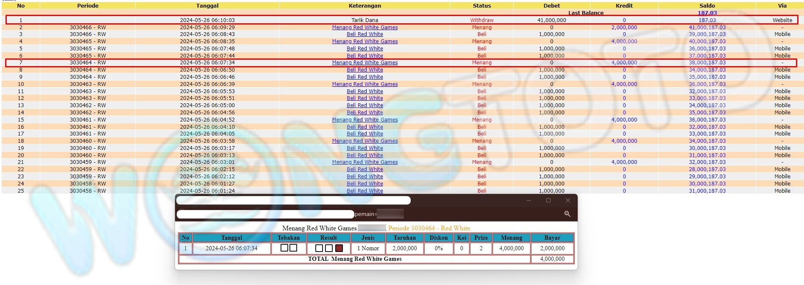804x285 pixels.
Task: Click first empty box under Tebakan
Action: tap(284, 248)
